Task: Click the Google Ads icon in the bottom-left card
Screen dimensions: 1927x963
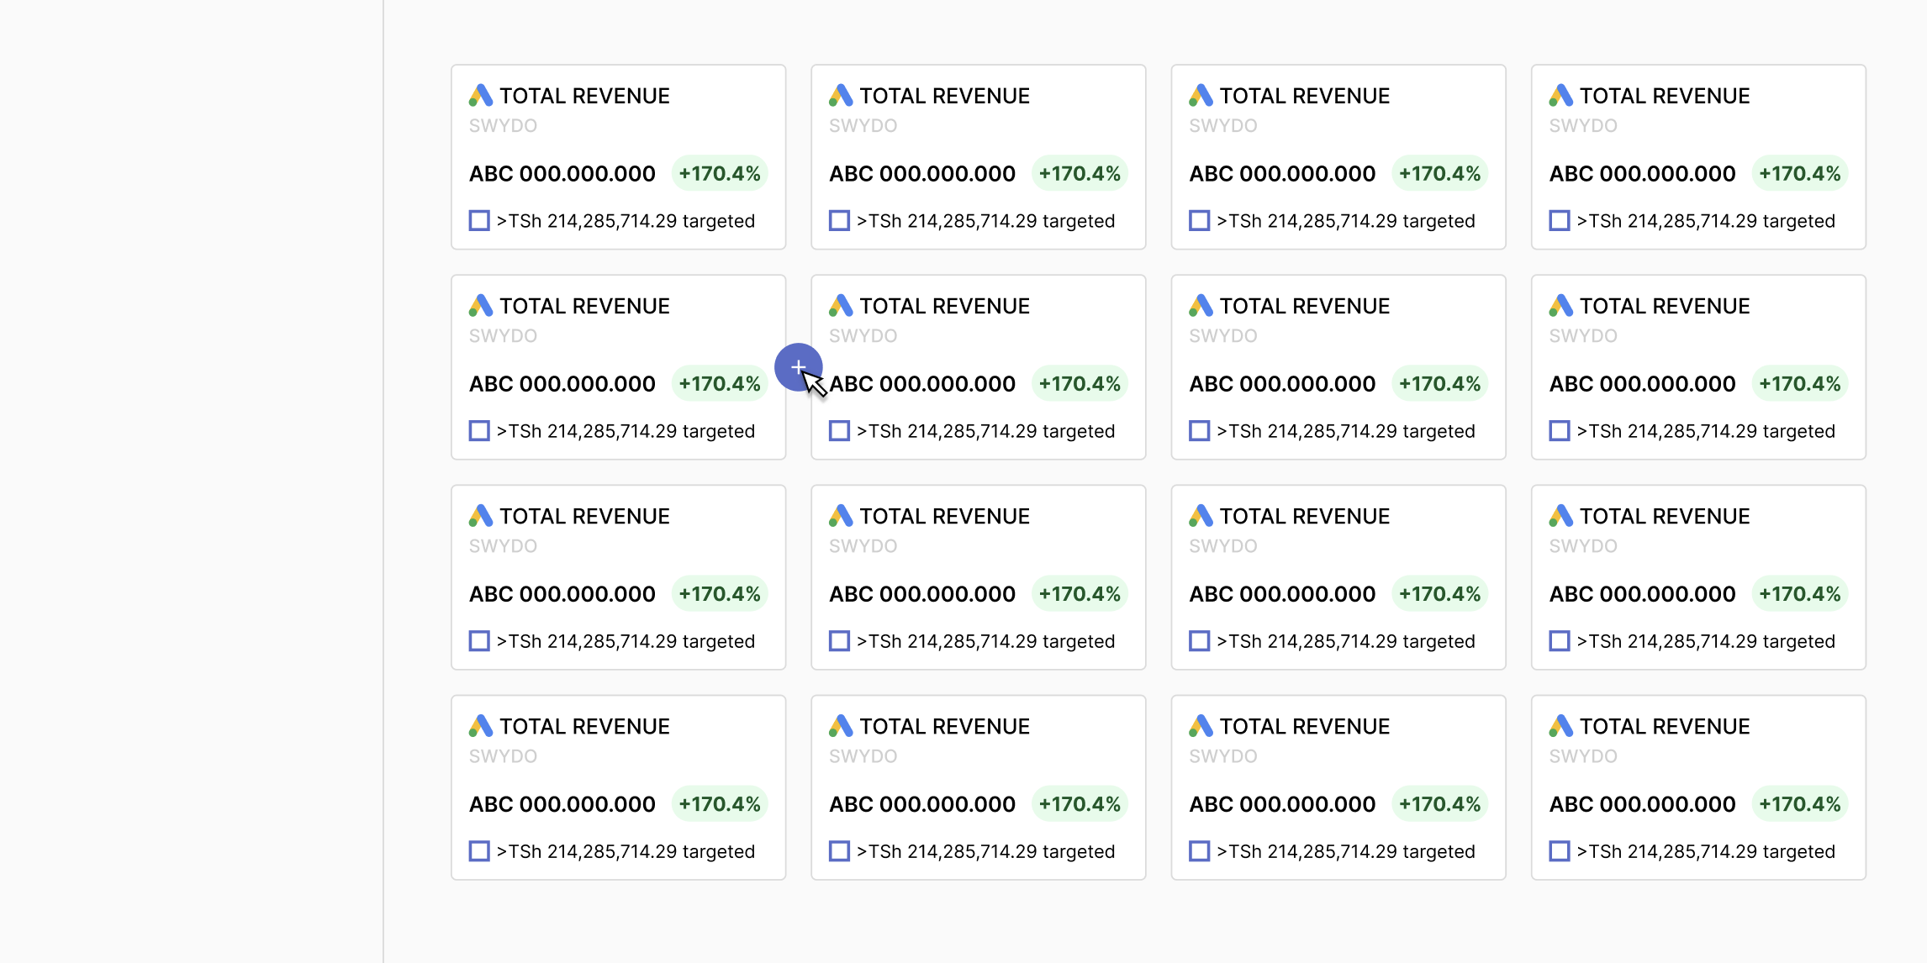Action: tap(481, 726)
